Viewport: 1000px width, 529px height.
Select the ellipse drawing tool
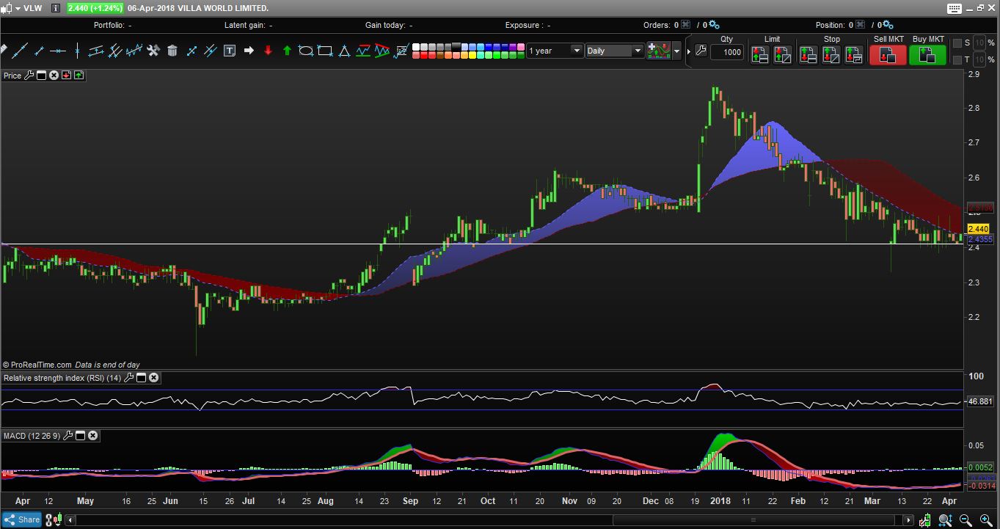[x=306, y=51]
